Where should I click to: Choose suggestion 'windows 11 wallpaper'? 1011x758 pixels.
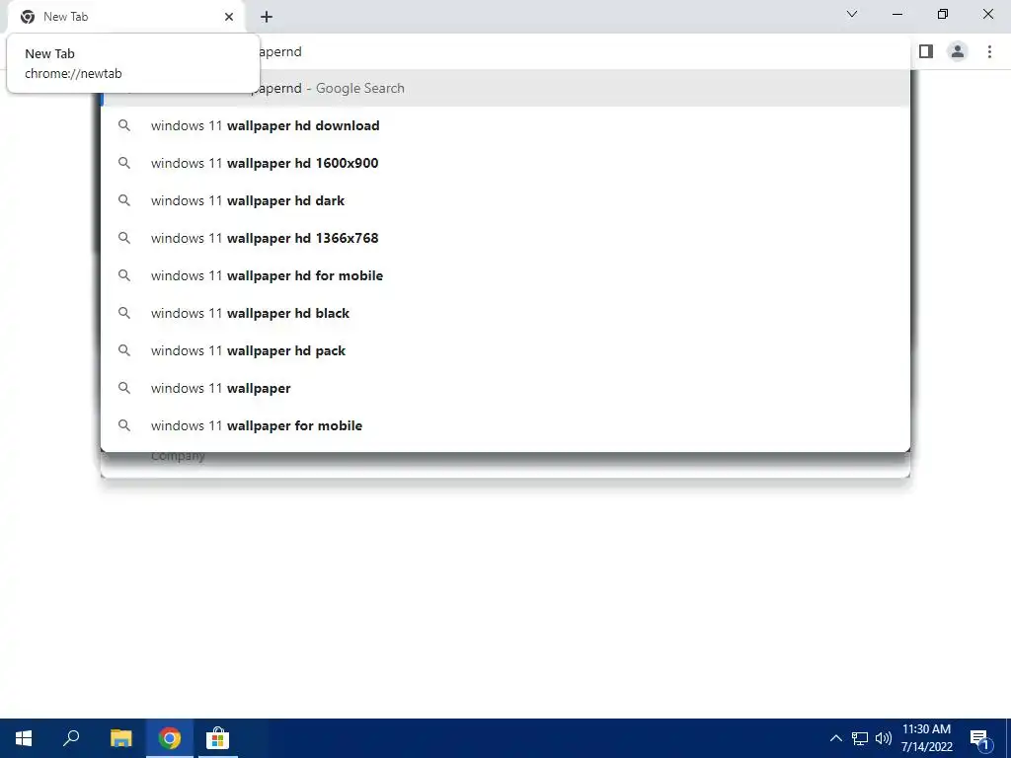[x=505, y=388]
